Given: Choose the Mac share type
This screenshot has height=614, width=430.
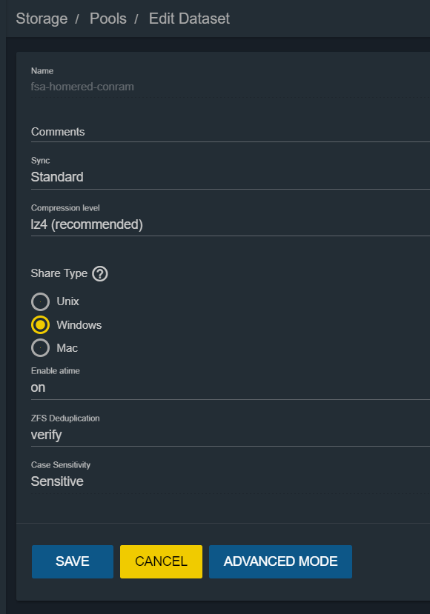Looking at the screenshot, I should point(40,348).
